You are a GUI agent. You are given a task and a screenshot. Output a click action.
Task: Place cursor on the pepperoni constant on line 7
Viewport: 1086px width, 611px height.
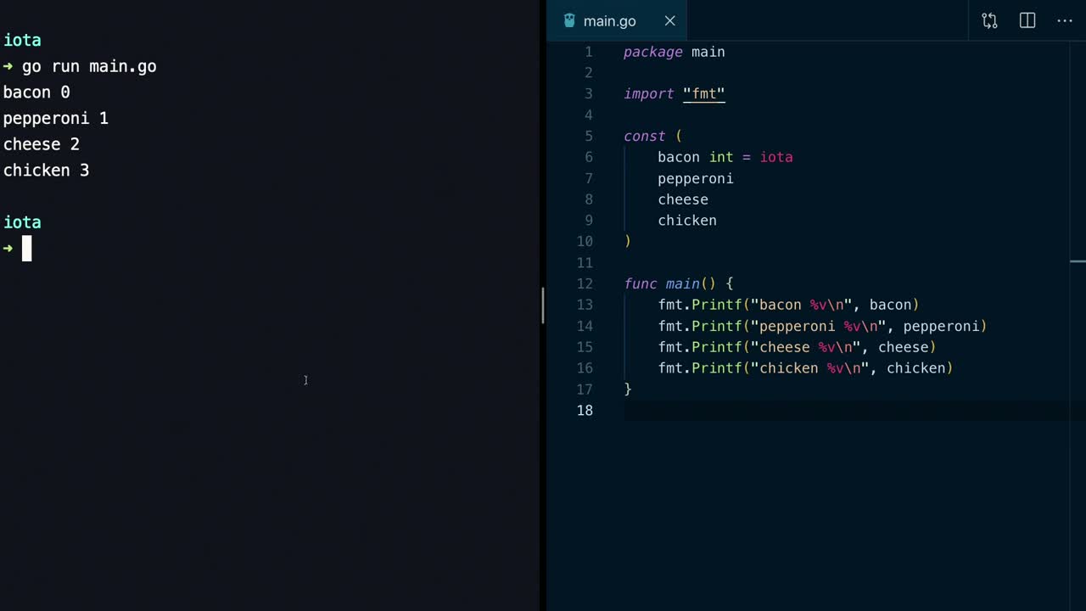(695, 178)
